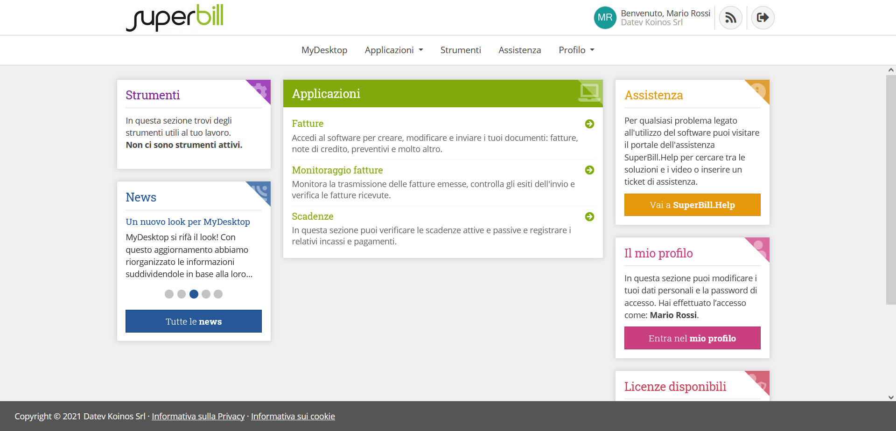This screenshot has width=896, height=431.
Task: Click the Il mio profilo heading
Action: [x=658, y=253]
